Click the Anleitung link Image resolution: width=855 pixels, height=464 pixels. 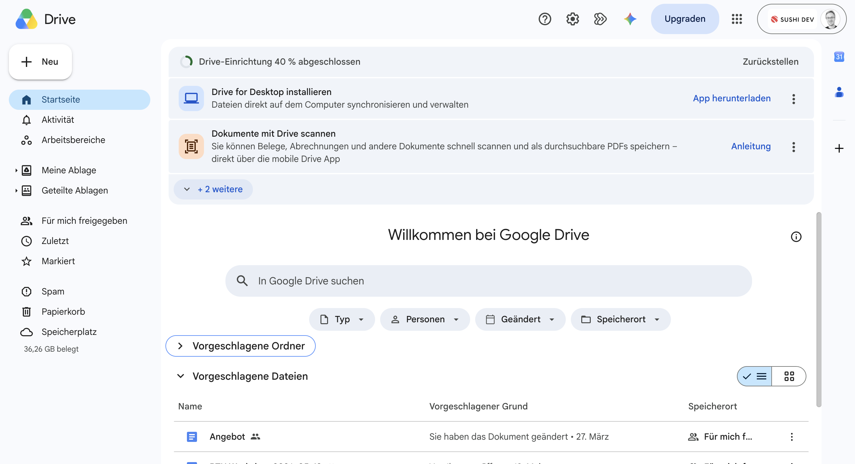750,146
